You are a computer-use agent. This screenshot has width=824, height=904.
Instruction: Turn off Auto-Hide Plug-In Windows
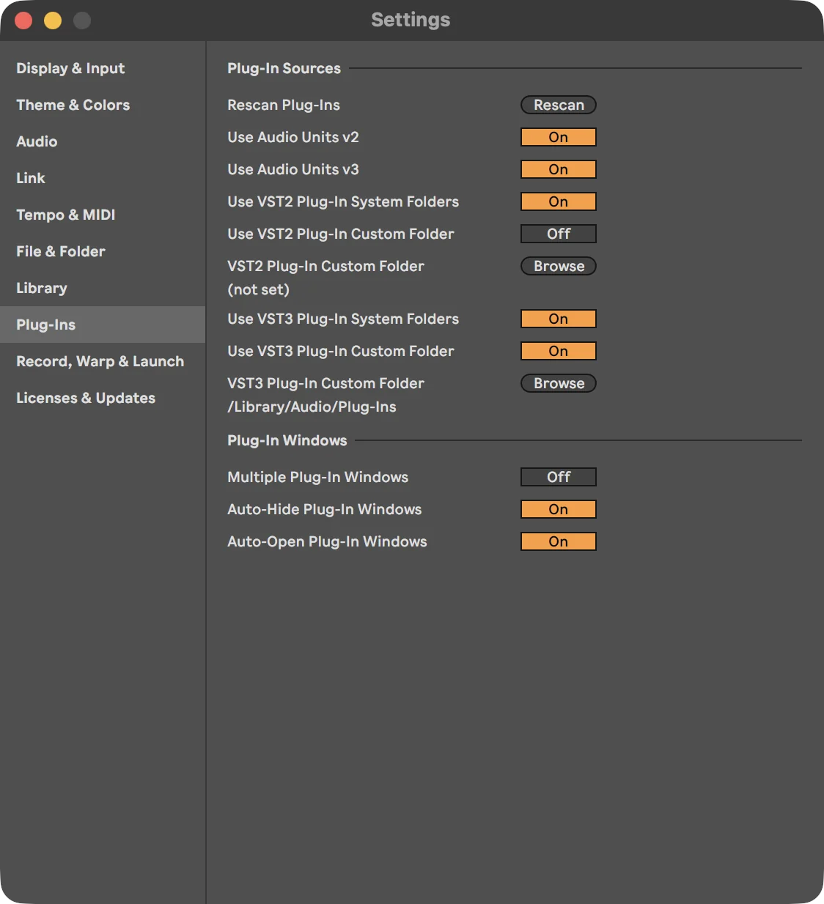[559, 509]
